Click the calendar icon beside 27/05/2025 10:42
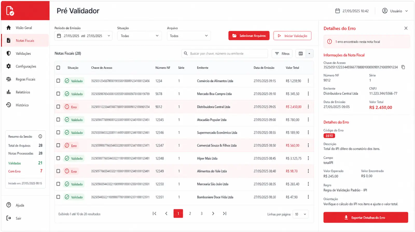Image resolution: width=415 pixels, height=232 pixels. click(x=337, y=11)
